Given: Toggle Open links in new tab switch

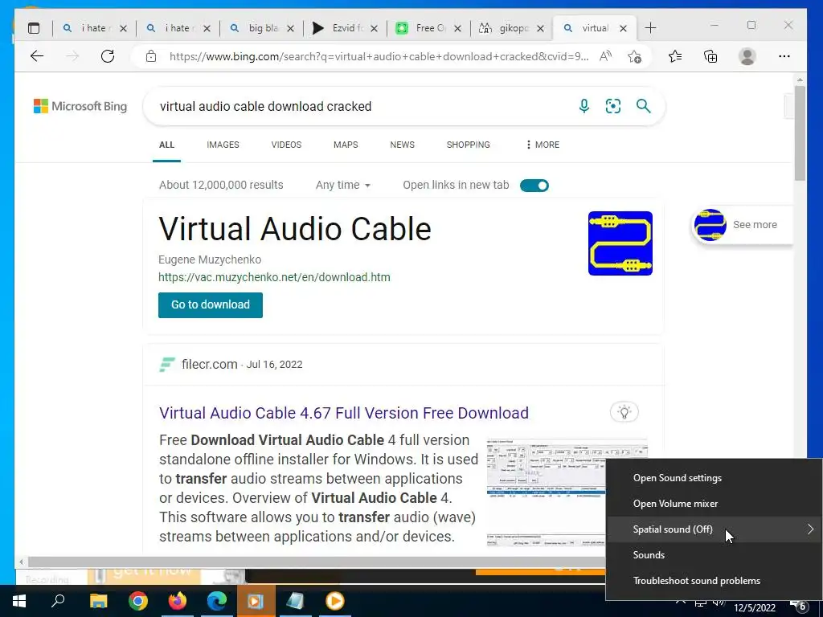Looking at the screenshot, I should [x=534, y=186].
